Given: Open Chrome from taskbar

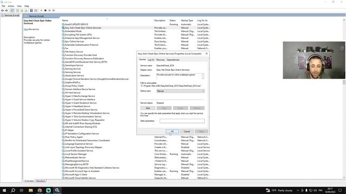Looking at the screenshot, I should 39,190.
